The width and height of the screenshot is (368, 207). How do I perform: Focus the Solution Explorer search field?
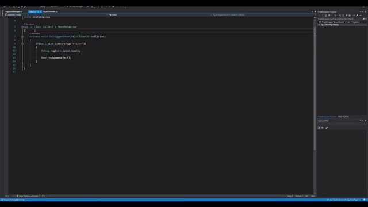click(340, 19)
